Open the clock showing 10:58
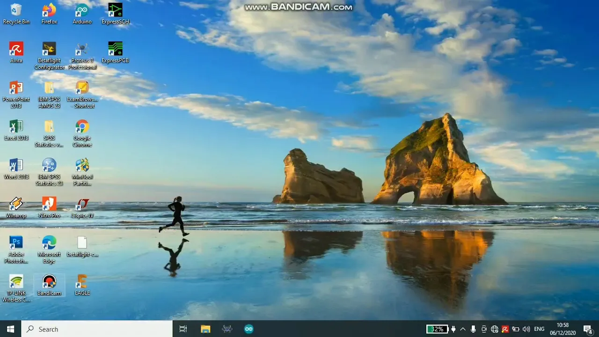Image resolution: width=599 pixels, height=337 pixels. (x=562, y=329)
